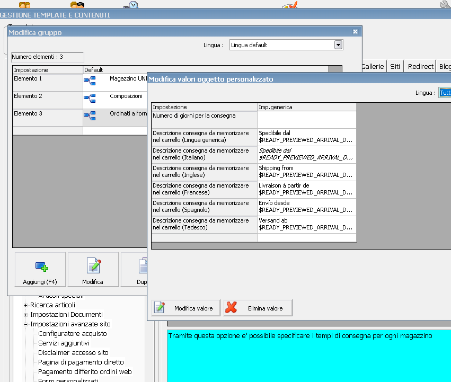
Task: Select Descrizione consegna (Spagnolo) row
Action: point(204,207)
